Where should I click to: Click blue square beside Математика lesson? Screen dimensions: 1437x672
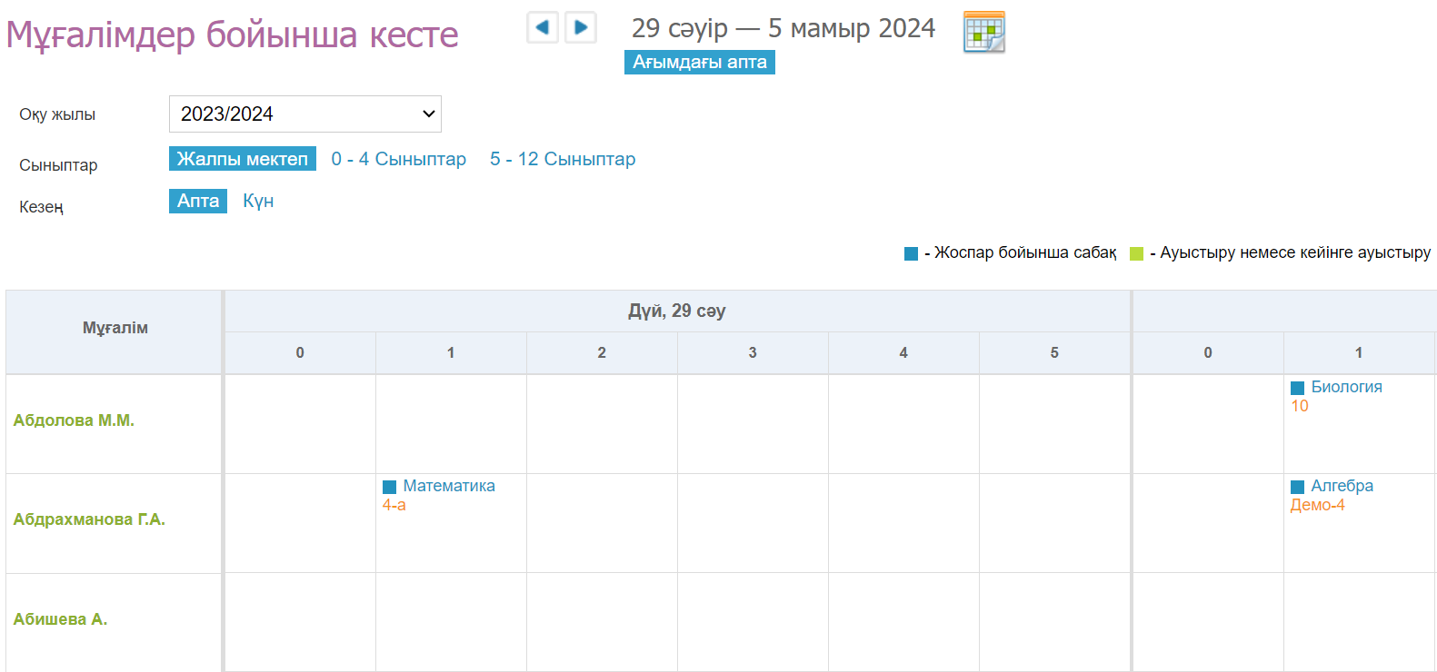pos(389,487)
